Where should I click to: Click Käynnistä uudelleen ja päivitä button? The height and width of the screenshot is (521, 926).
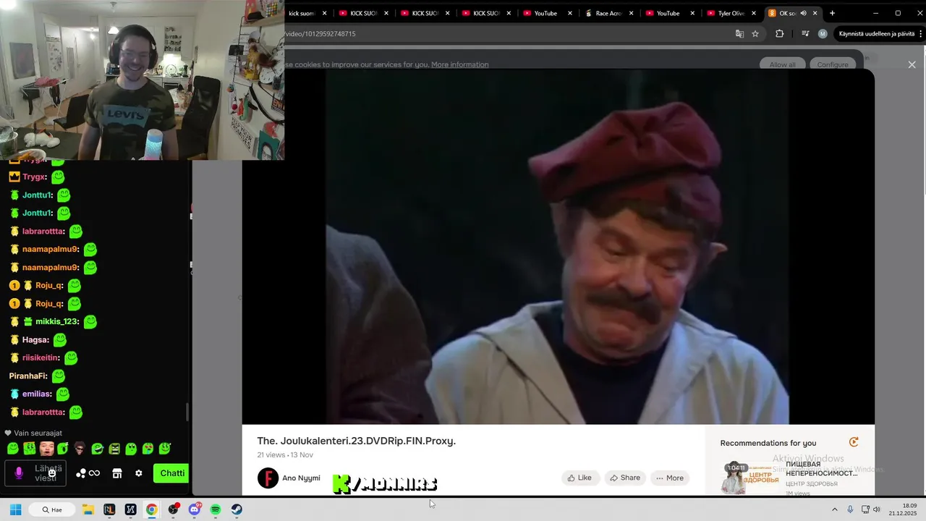(x=876, y=33)
